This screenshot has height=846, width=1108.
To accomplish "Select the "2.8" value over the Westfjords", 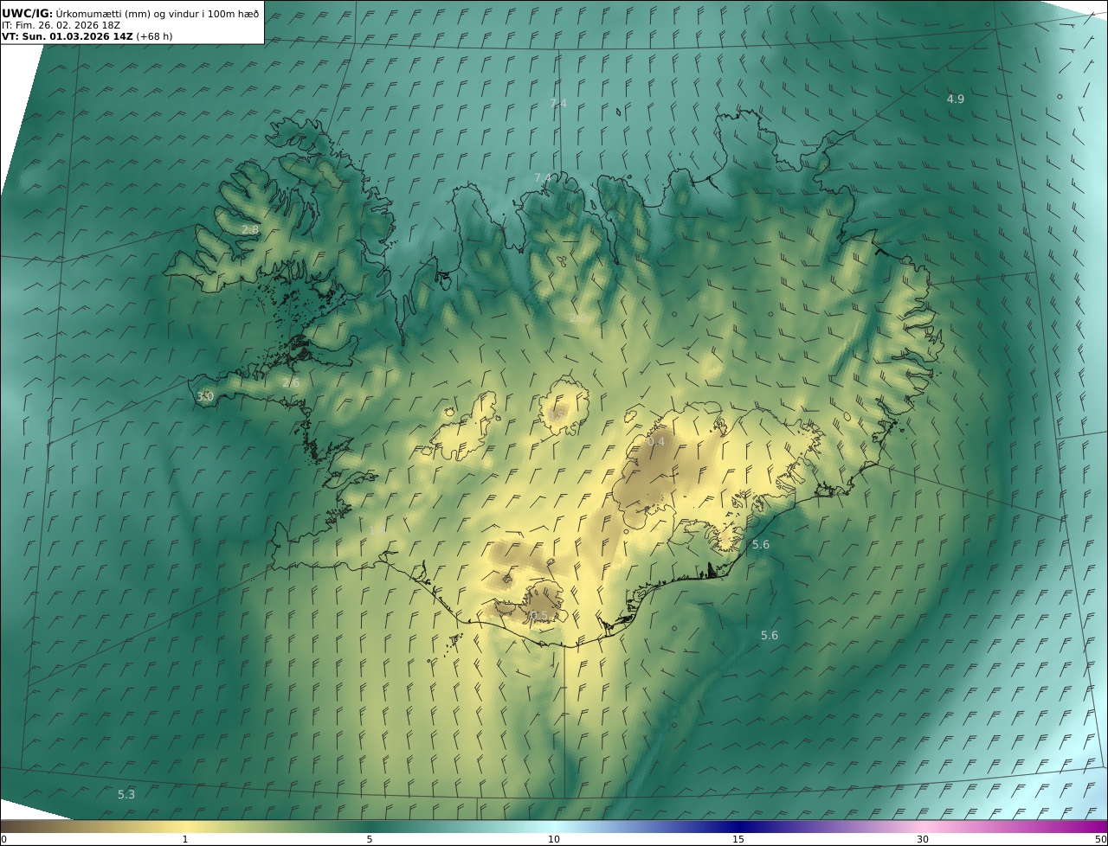I will [249, 230].
